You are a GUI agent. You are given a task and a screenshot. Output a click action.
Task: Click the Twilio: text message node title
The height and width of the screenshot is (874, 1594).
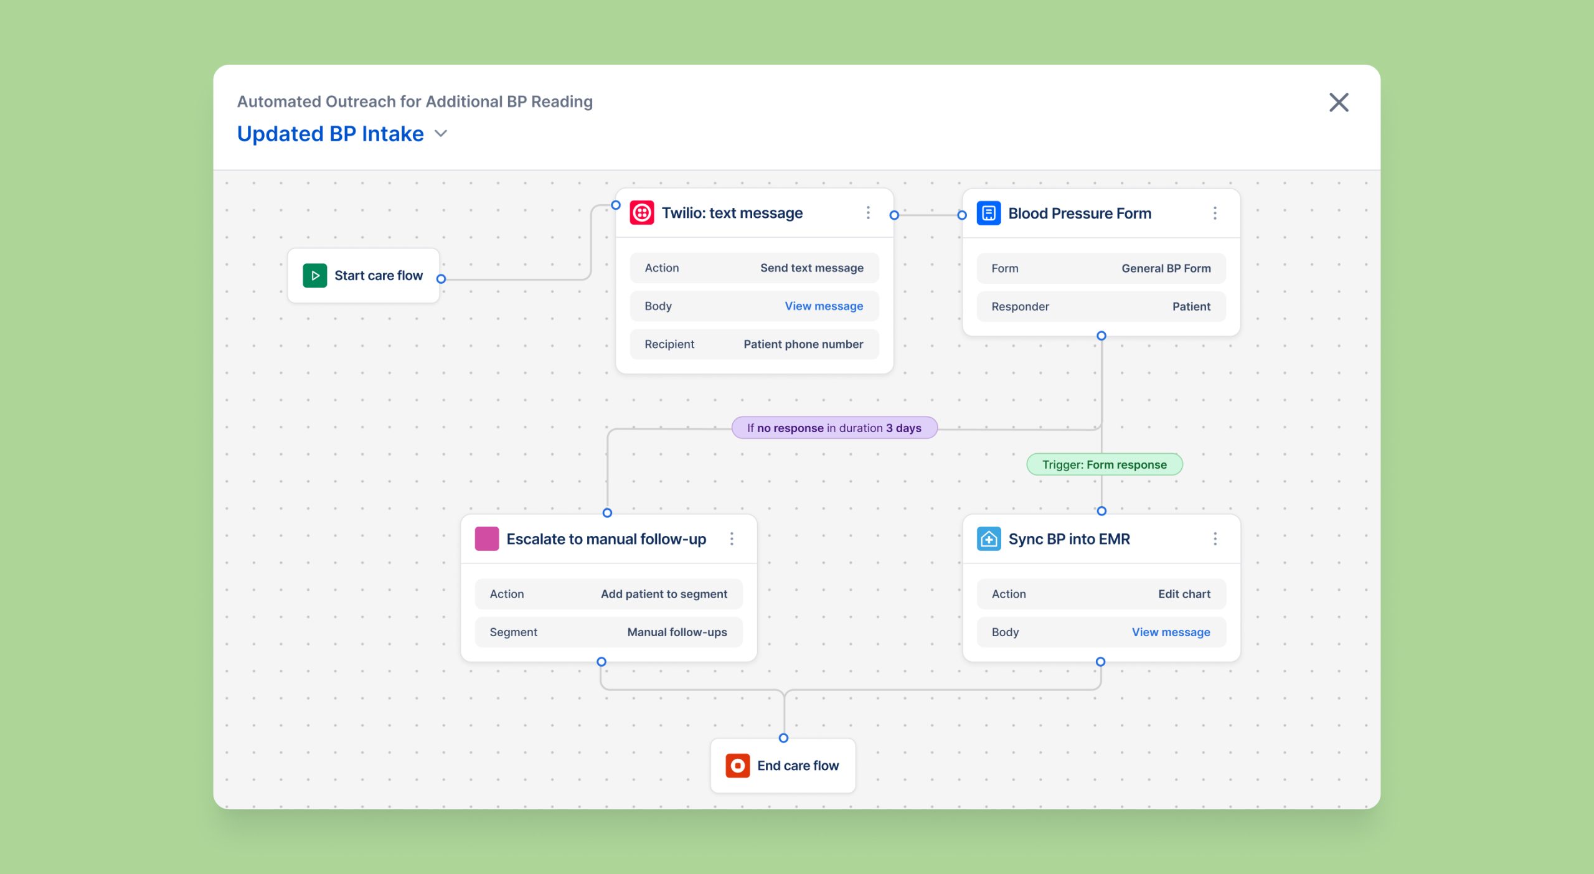pos(732,214)
